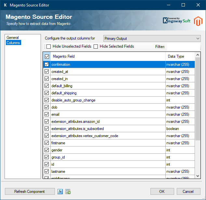Uncheck extension_attributes.vertex_customer_code checkbox
The image size is (206, 200).
click(x=47, y=135)
